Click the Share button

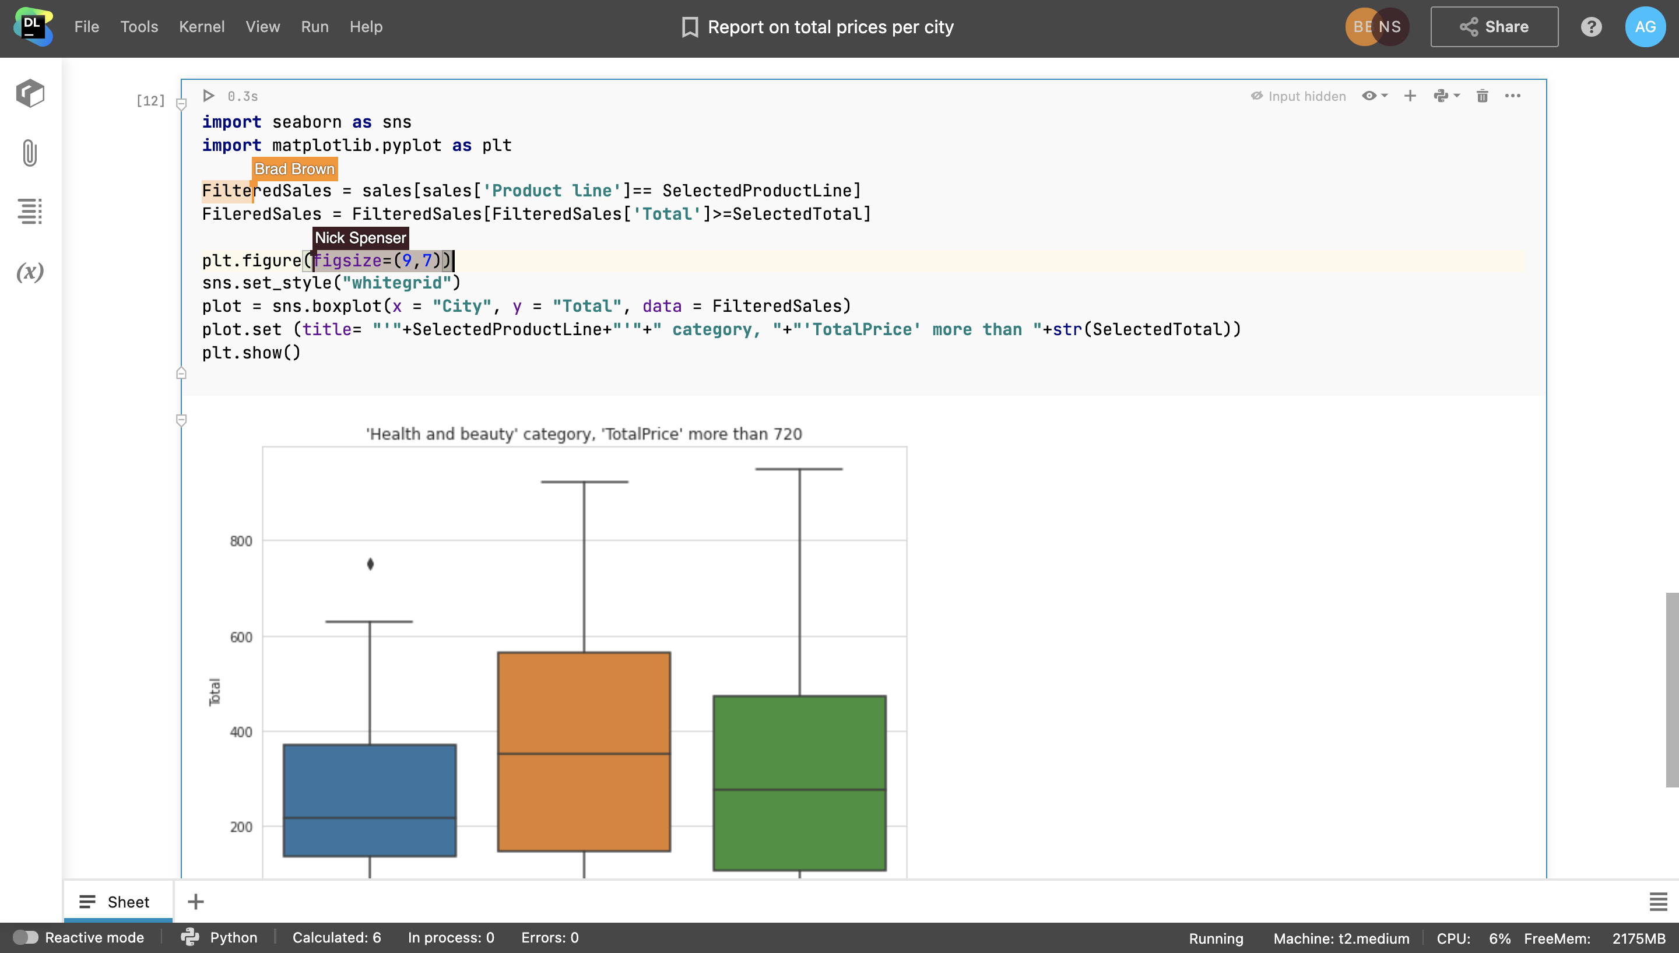coord(1494,27)
